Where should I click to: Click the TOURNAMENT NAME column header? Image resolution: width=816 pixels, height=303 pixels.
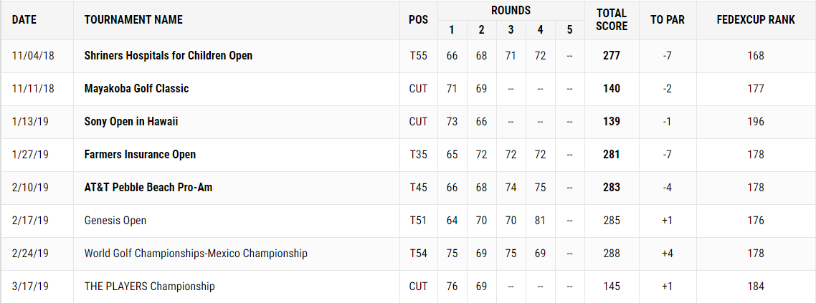click(133, 20)
